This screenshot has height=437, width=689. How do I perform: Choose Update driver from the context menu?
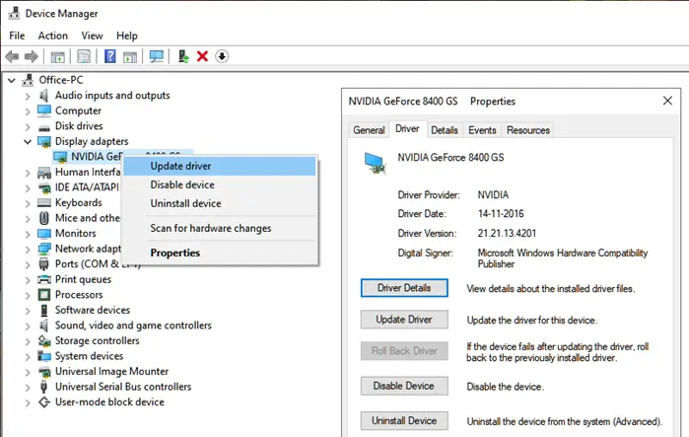(x=219, y=166)
